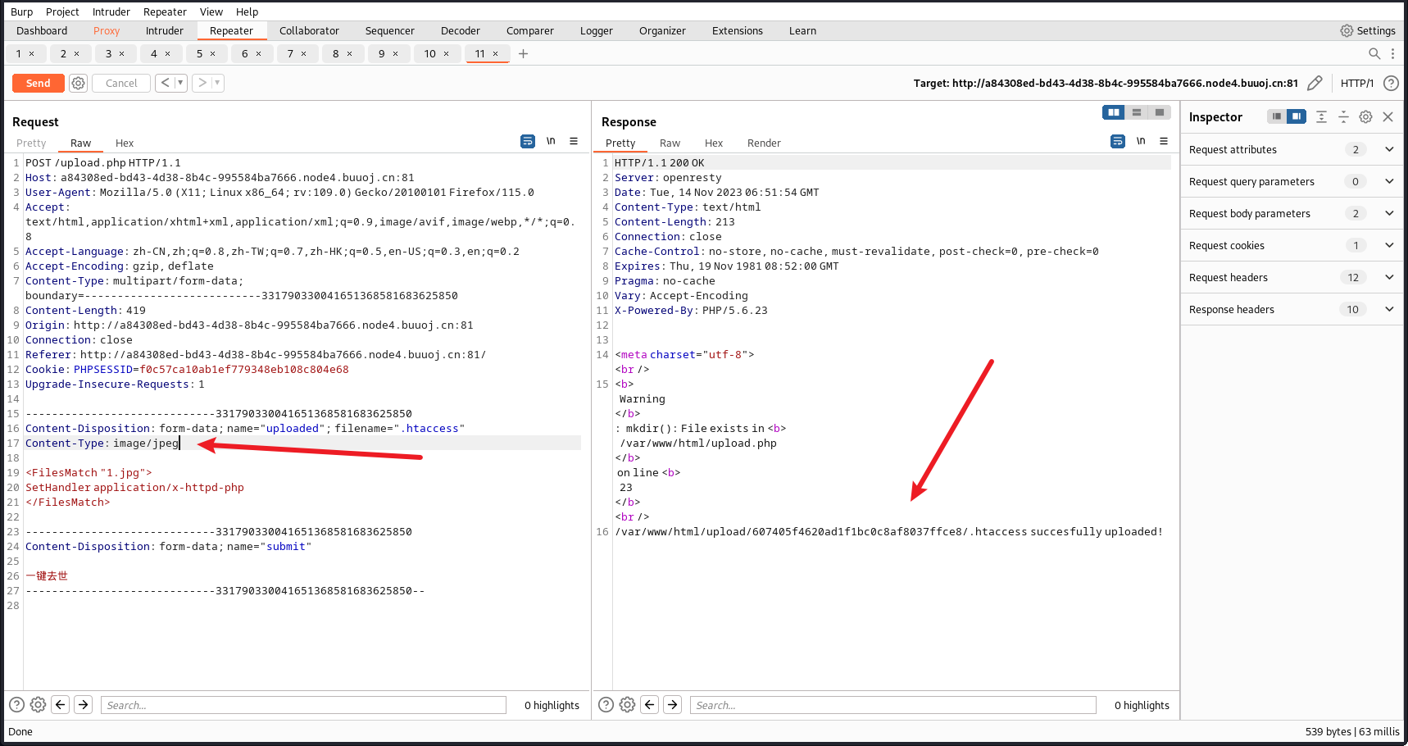Screen dimensions: 1408x746
Task: Open Request search help icon
Action: (x=16, y=704)
